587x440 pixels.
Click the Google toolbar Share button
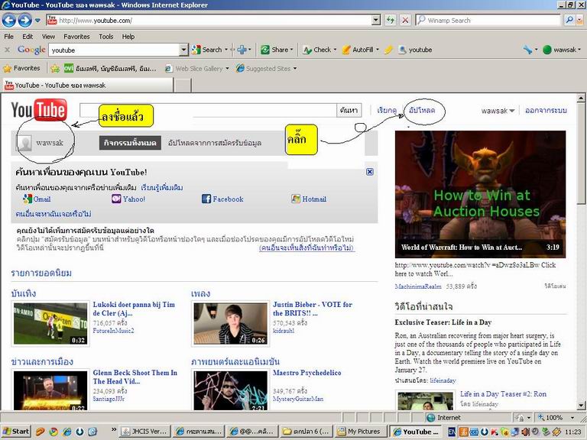pyautogui.click(x=276, y=50)
